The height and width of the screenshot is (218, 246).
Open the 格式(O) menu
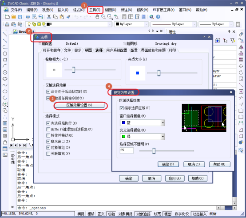(x=79, y=10)
